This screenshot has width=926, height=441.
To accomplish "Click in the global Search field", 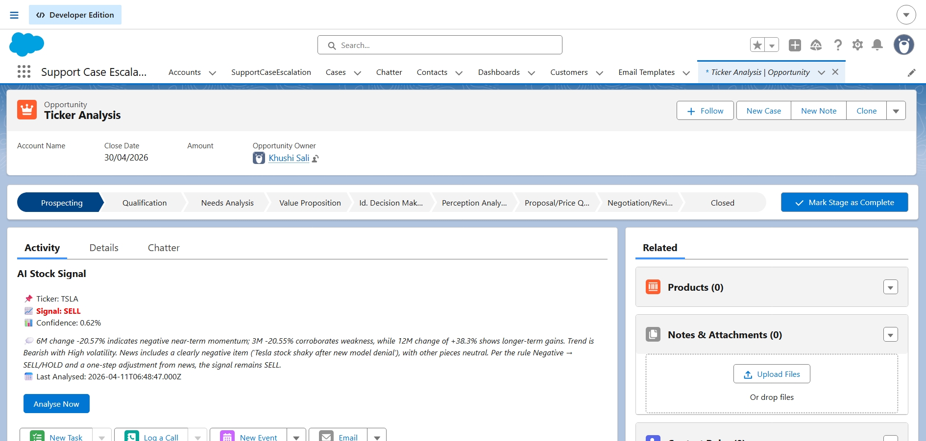I will coord(439,45).
